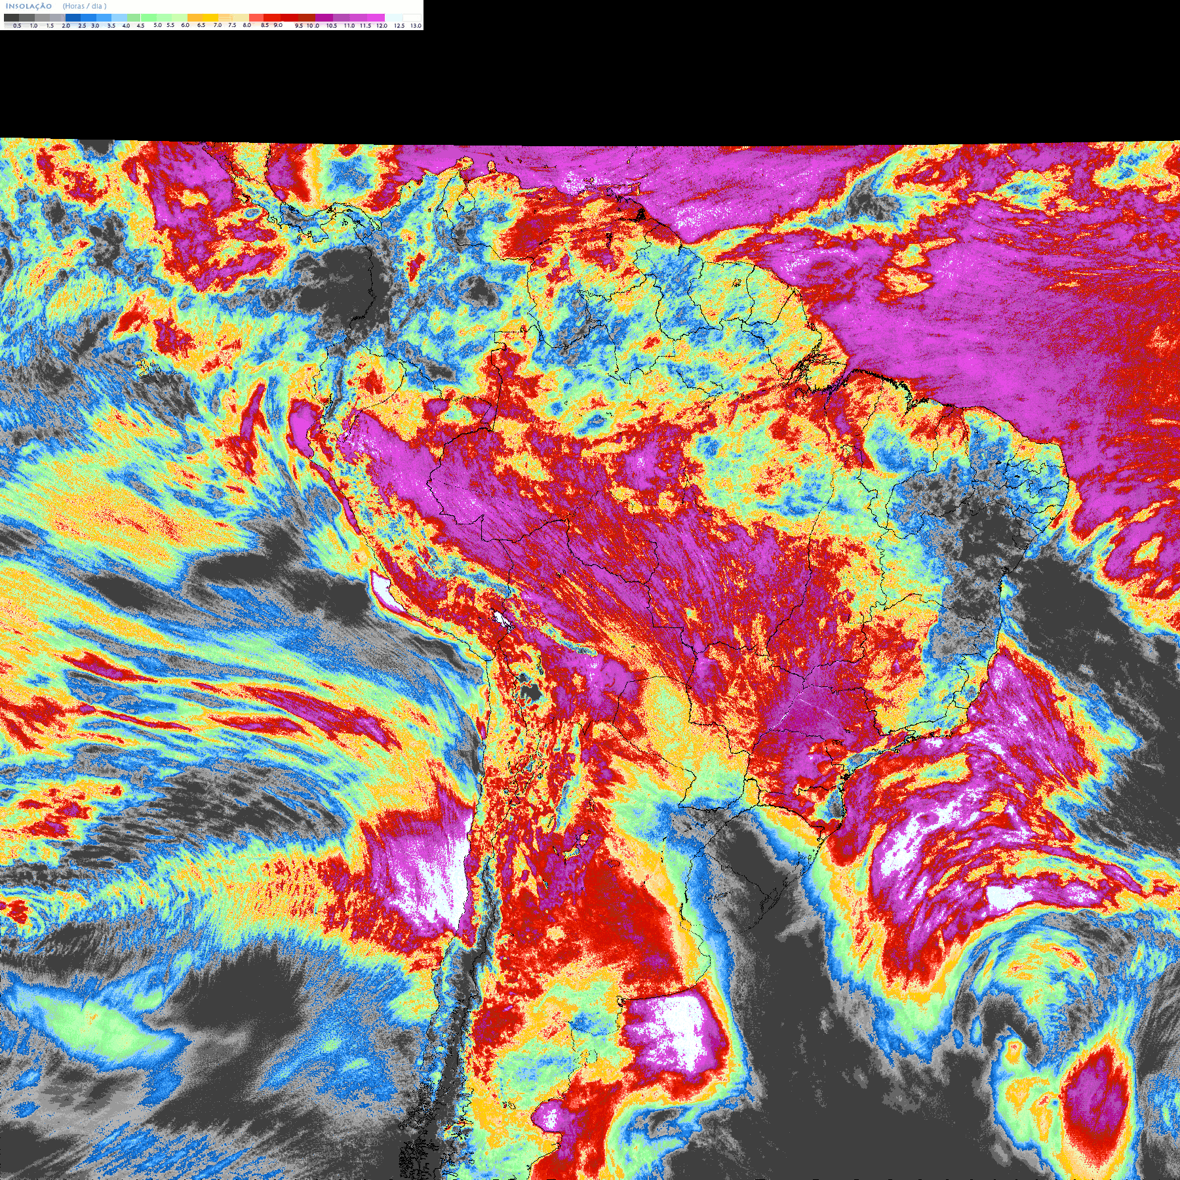Image resolution: width=1180 pixels, height=1180 pixels.
Task: Select the white swatch before 13.0
Action: pos(412,18)
